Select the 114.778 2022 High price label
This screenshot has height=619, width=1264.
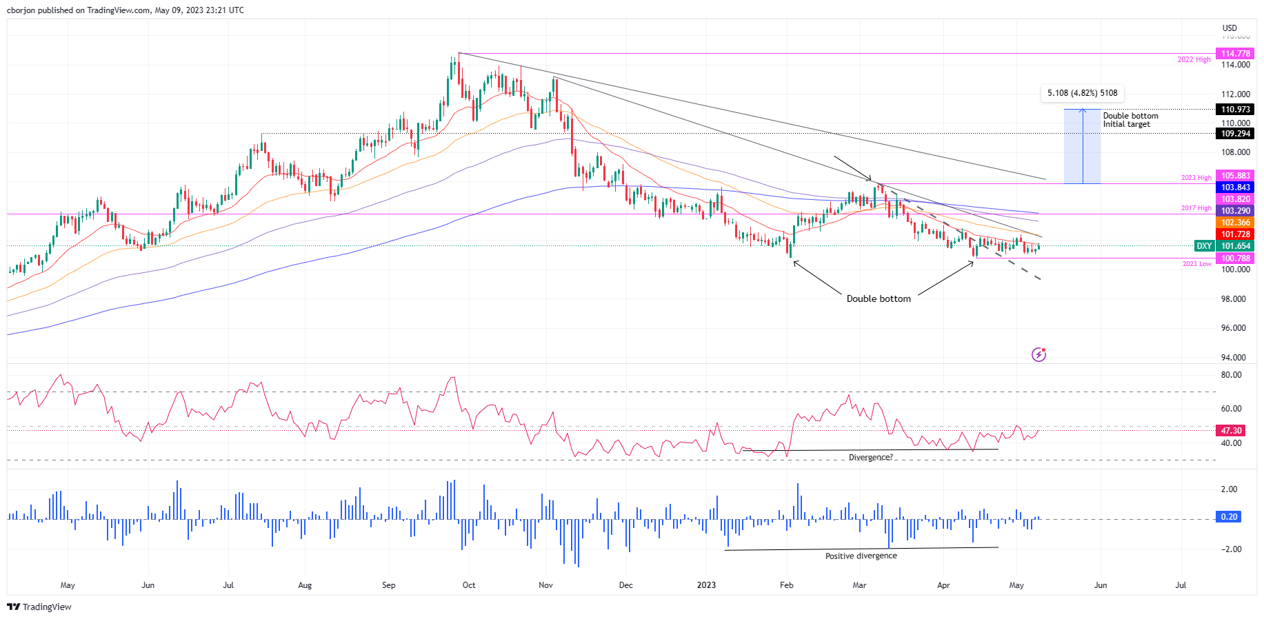(x=1236, y=54)
